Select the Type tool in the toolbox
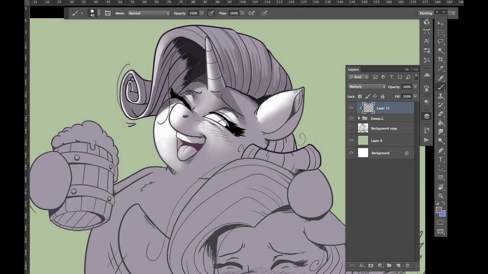Screen dimensions: 488x274 pos(441,159)
